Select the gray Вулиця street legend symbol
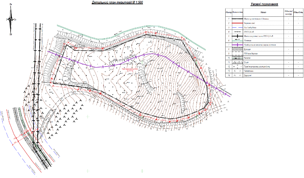The image size is (304, 178). [238, 49]
